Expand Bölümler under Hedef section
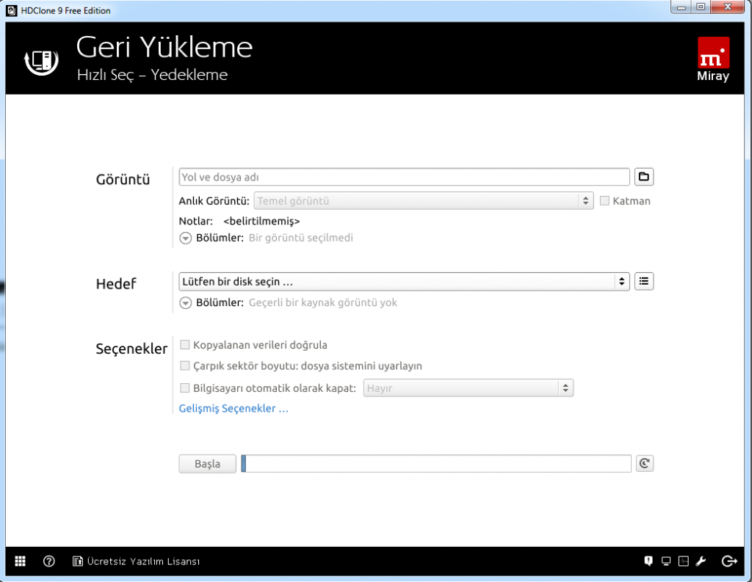Screen dimensions: 752x582 coord(186,303)
